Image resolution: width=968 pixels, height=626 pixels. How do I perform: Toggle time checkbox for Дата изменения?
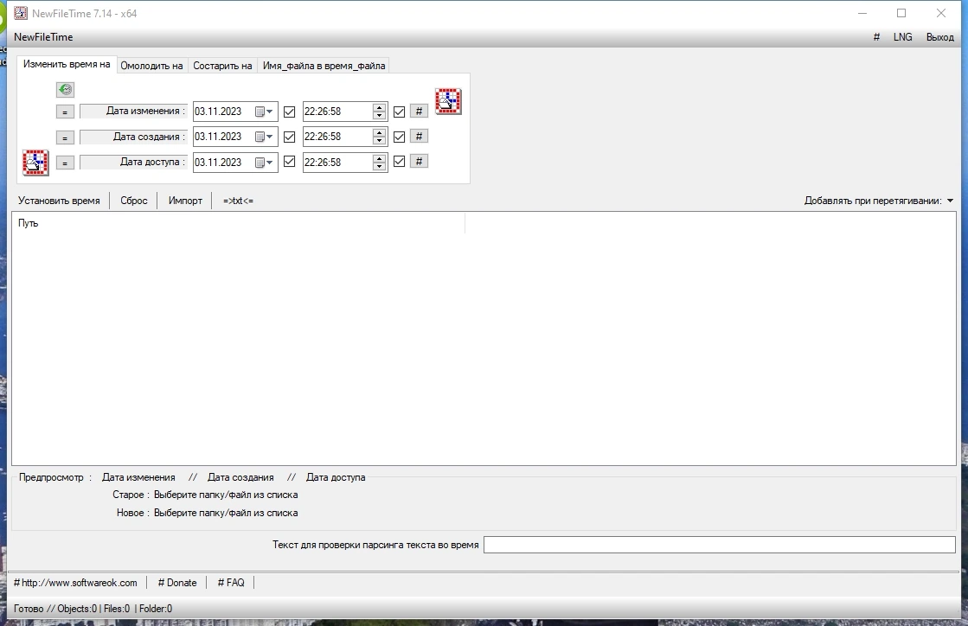click(399, 112)
